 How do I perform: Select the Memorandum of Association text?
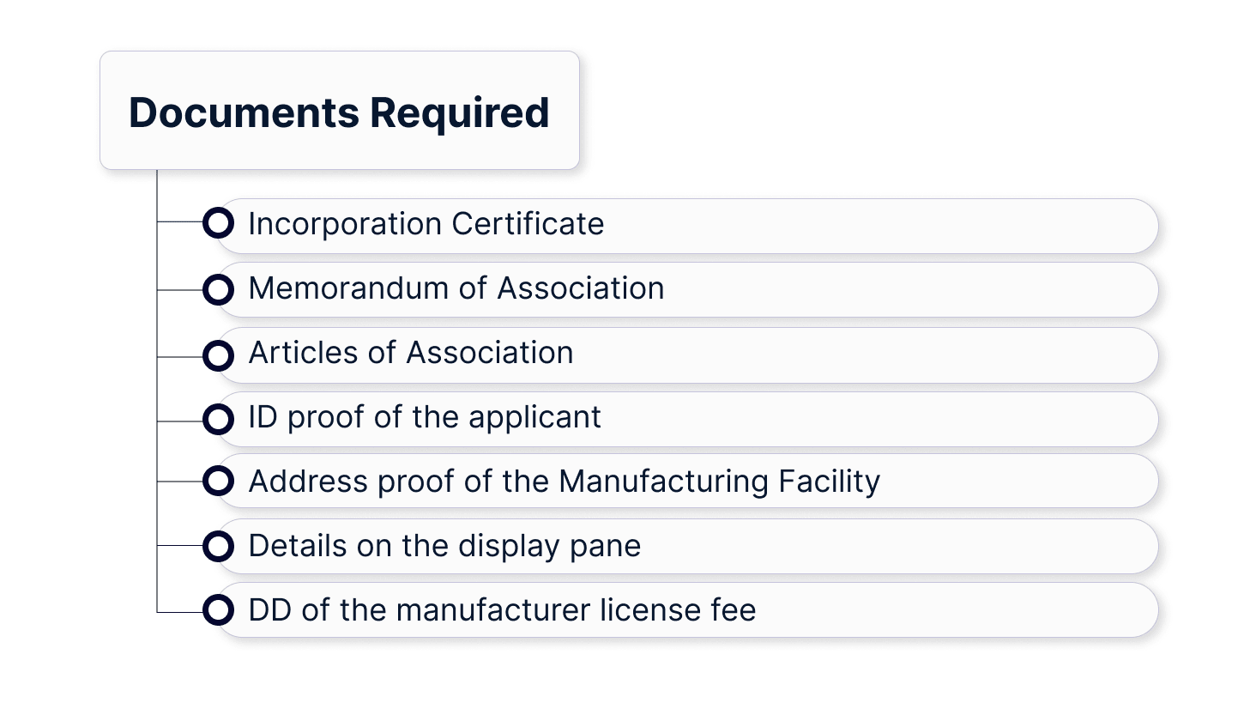coord(456,288)
